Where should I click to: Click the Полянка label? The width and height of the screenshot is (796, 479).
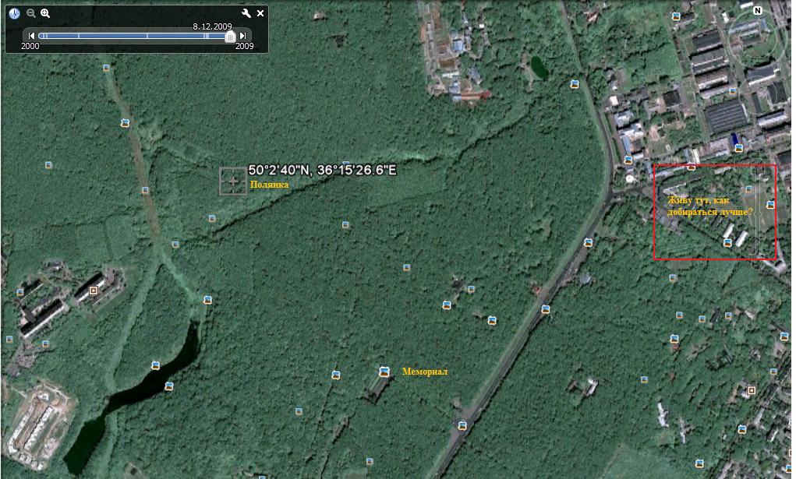269,185
